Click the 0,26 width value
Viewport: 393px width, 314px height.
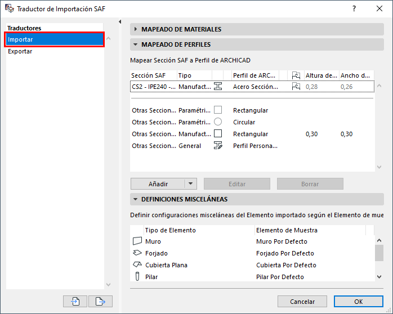coord(346,87)
